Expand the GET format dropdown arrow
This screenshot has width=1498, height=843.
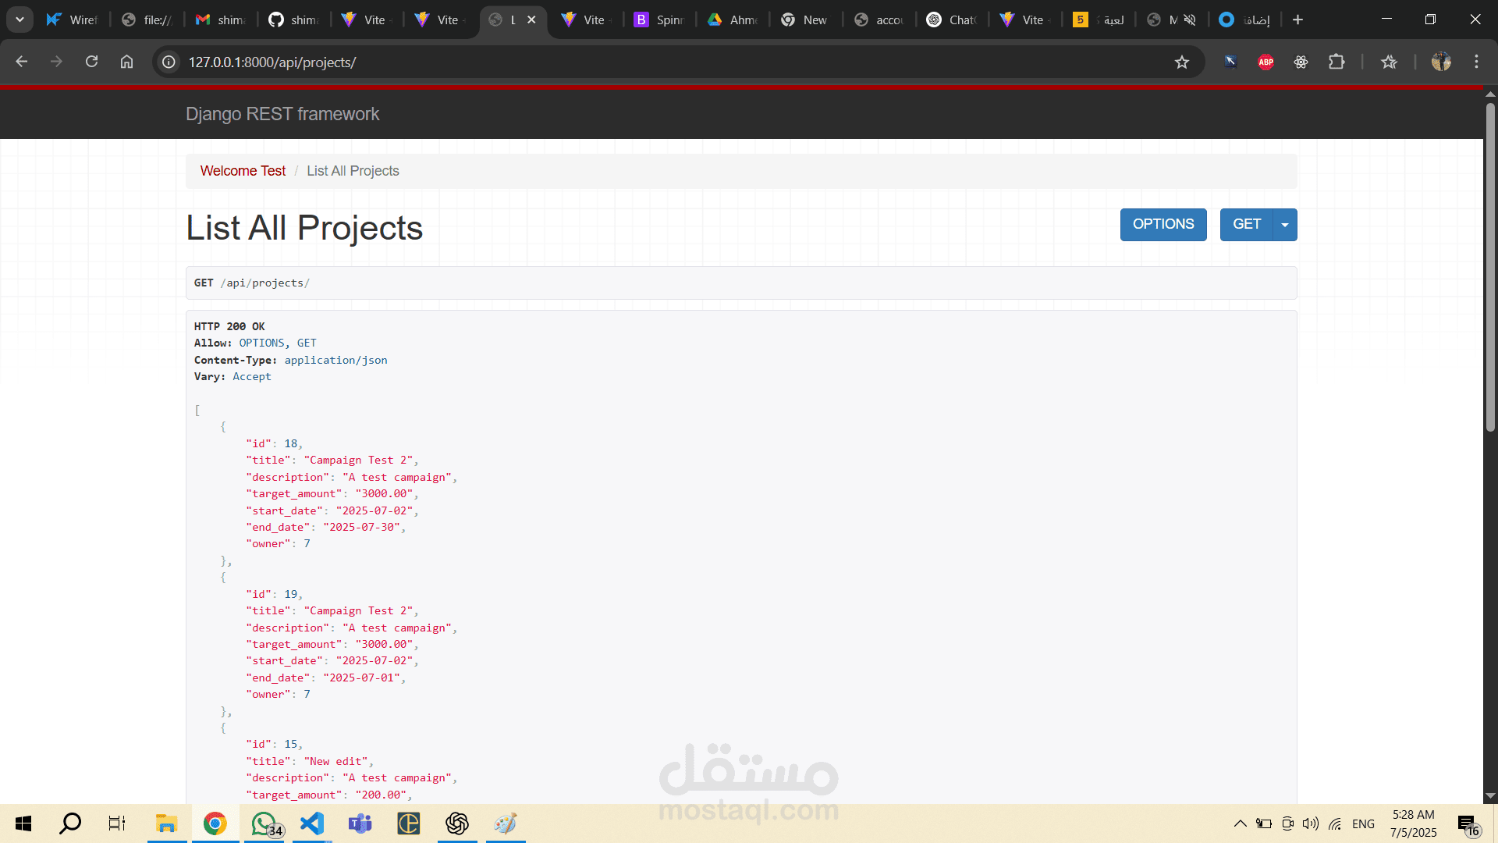tap(1285, 225)
